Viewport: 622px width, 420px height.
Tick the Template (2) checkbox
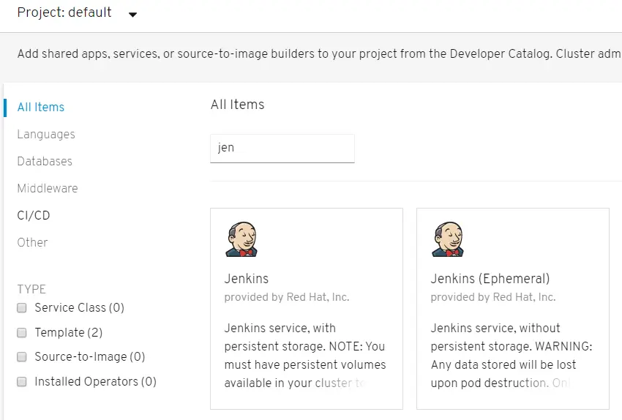pos(22,333)
